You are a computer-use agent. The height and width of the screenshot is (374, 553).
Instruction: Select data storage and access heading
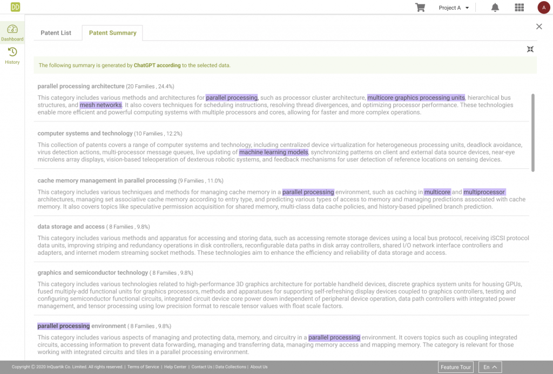(x=71, y=227)
